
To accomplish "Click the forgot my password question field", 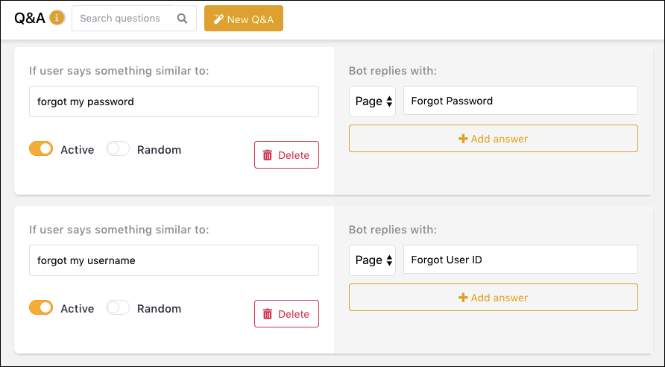I will (x=174, y=101).
